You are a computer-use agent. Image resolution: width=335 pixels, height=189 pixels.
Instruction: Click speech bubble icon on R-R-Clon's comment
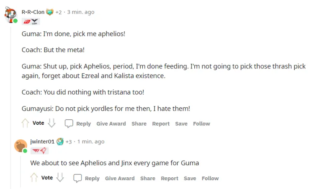pyautogui.click(x=69, y=123)
